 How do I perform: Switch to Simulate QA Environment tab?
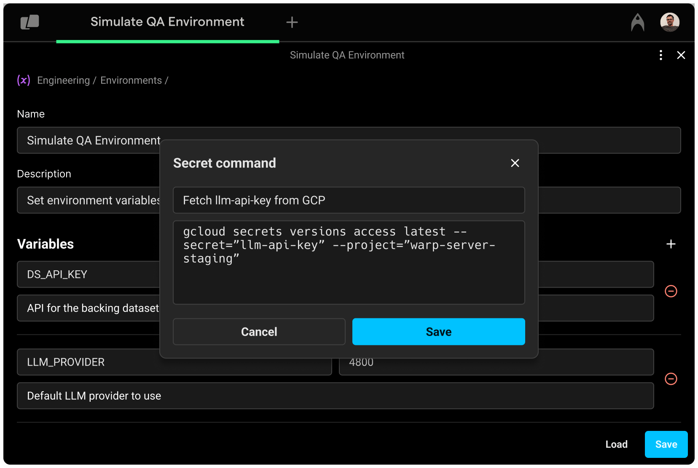[167, 22]
